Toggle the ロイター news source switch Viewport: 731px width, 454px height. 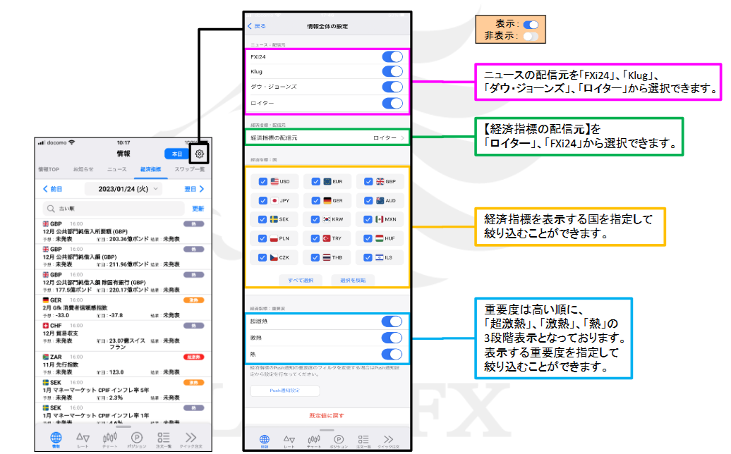click(392, 104)
